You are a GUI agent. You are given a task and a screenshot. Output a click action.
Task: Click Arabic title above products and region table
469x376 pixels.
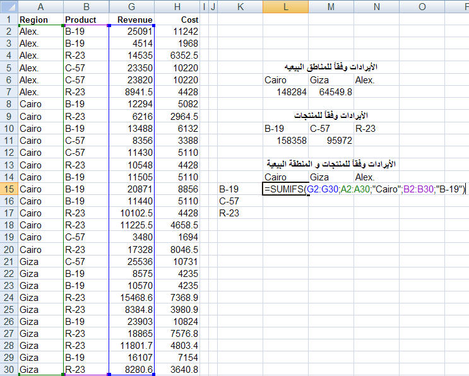click(331, 164)
